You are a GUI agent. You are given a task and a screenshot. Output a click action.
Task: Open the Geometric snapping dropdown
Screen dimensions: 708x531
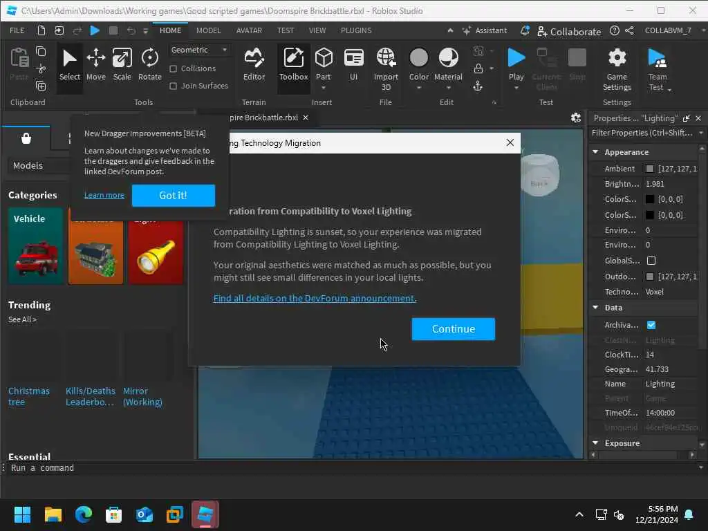click(199, 50)
